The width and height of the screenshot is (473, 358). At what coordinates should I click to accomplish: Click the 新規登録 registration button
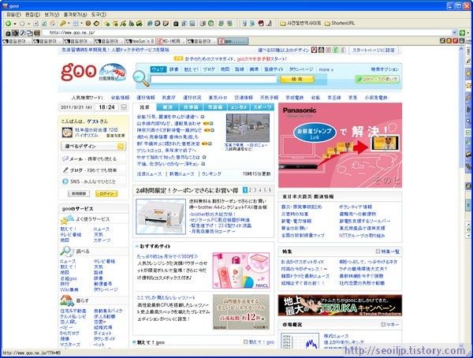79,193
